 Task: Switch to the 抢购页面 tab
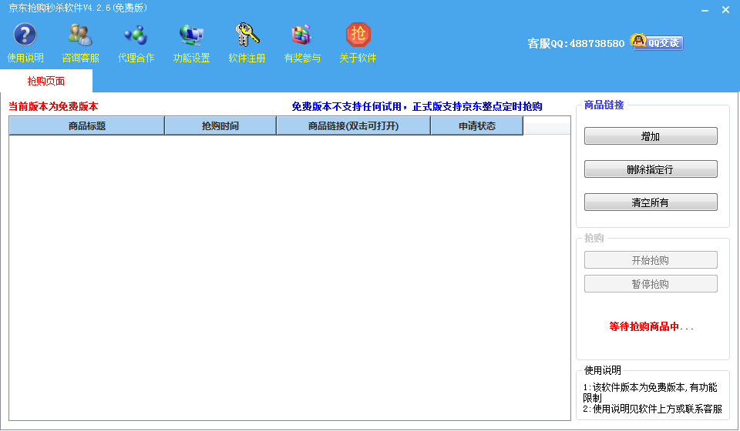(x=46, y=81)
